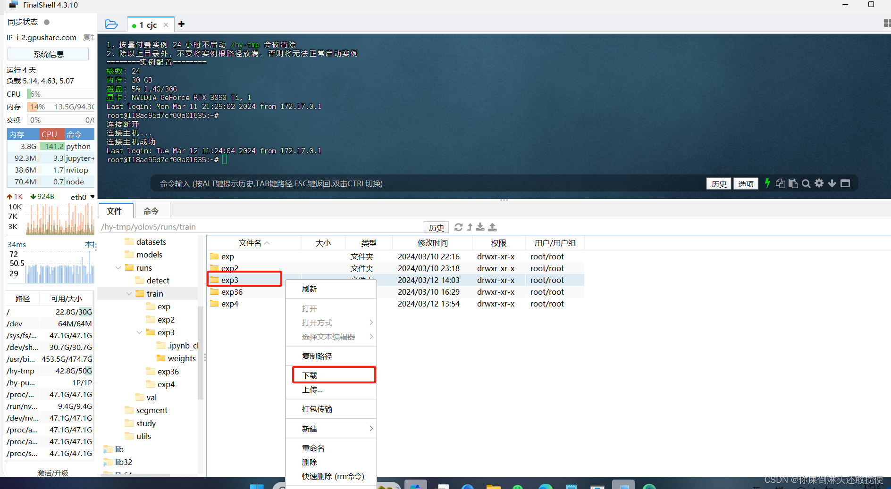Image resolution: width=891 pixels, height=489 pixels.
Task: Open the eth0 network interface dropdown
Action: click(92, 197)
